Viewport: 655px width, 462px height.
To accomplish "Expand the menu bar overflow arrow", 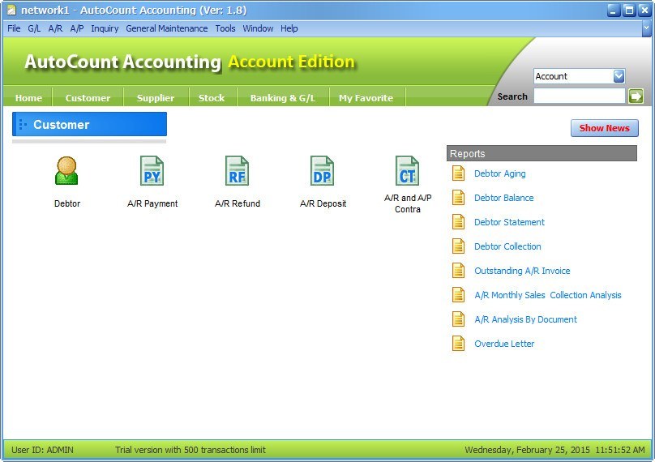I will point(646,28).
